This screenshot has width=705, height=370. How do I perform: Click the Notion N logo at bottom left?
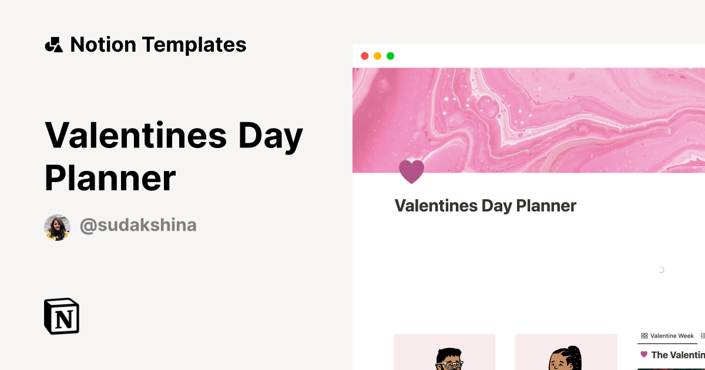[x=61, y=317]
